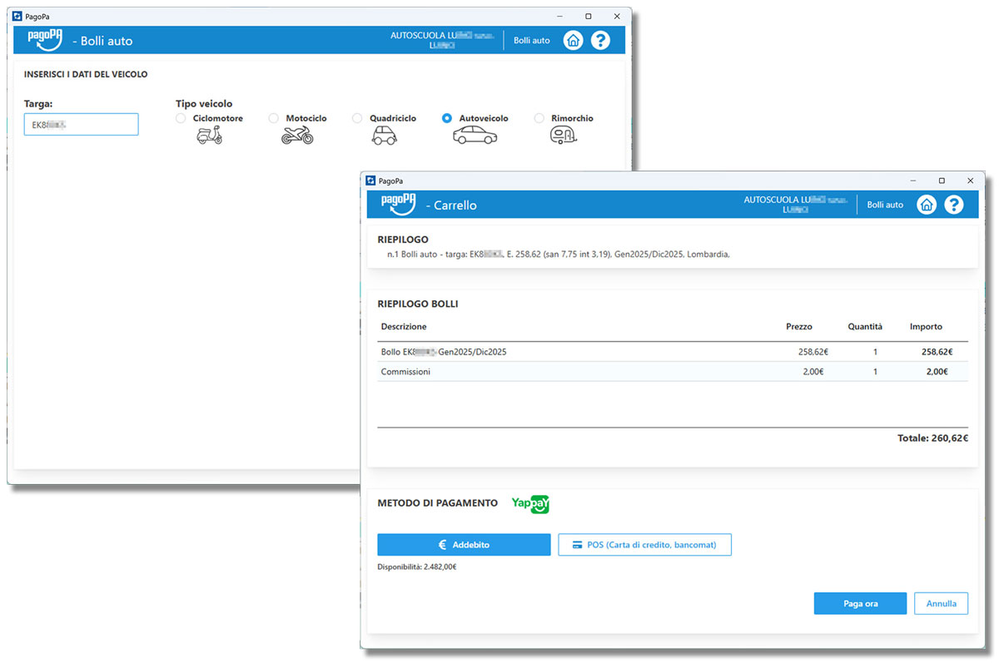
Task: Click the scooter Ciclomotore icon
Action: [209, 136]
